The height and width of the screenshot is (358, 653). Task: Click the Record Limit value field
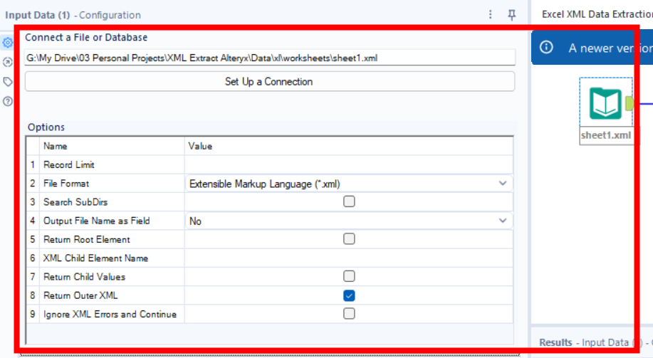tap(348, 165)
